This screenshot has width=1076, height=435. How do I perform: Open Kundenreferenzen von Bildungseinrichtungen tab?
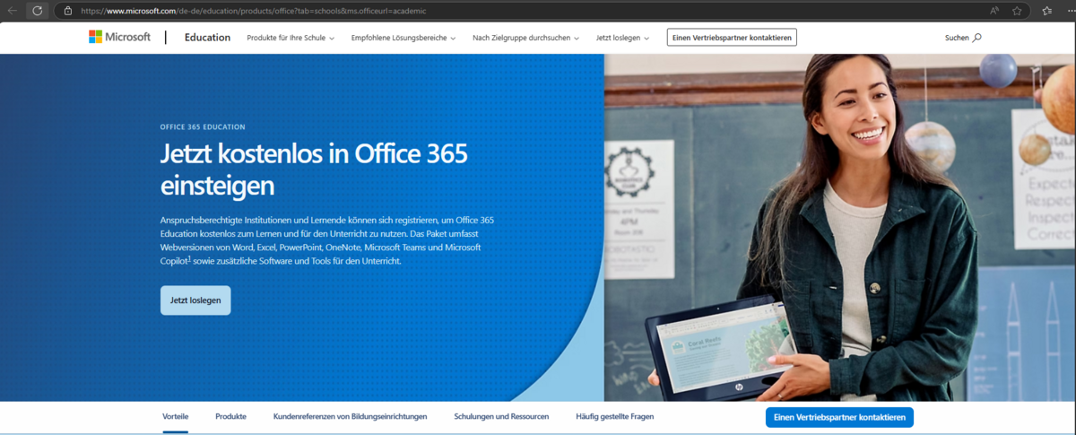tap(350, 416)
